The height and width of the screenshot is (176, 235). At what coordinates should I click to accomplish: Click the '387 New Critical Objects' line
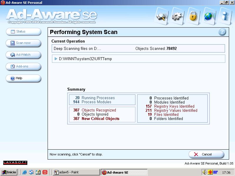point(96,119)
